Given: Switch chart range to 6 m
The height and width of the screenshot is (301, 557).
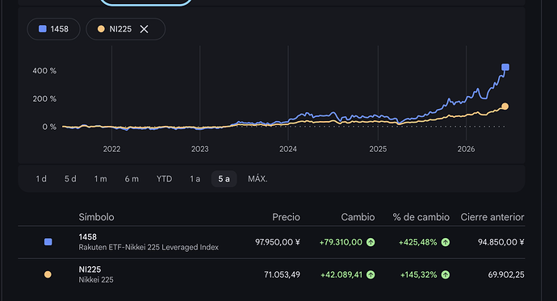Looking at the screenshot, I should pyautogui.click(x=132, y=179).
